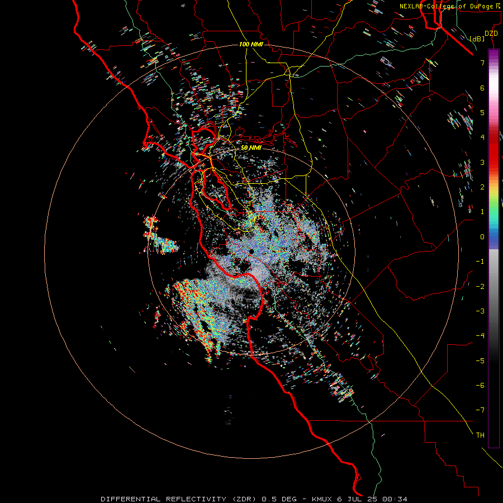This screenshot has width=503, height=503.
Task: Click the TH threshold label on the scale
Action: 480,435
